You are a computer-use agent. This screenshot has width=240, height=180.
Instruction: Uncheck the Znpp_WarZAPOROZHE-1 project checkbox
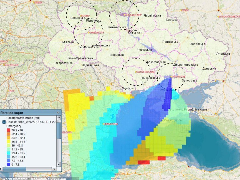4,121
